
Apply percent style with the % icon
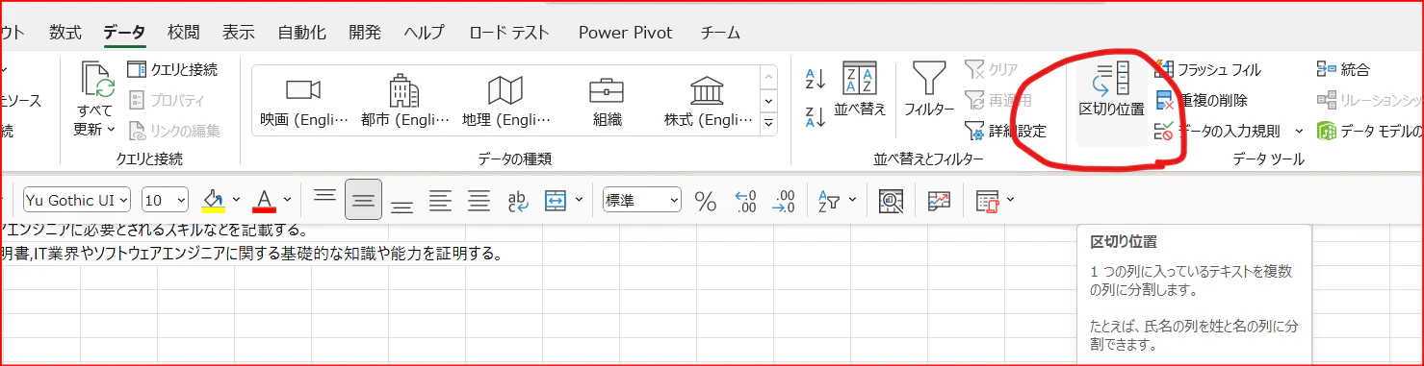pyautogui.click(x=706, y=200)
